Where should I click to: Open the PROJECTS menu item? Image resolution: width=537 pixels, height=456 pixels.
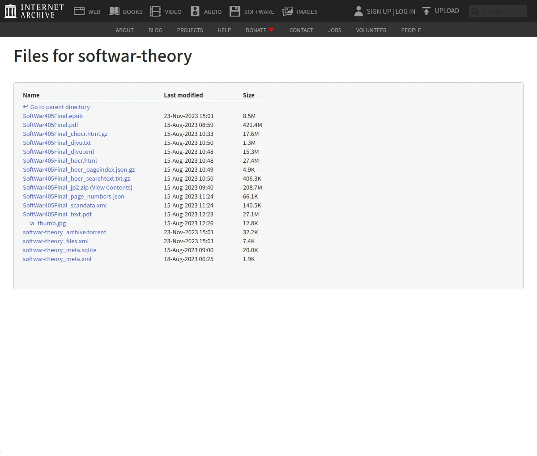click(x=190, y=30)
